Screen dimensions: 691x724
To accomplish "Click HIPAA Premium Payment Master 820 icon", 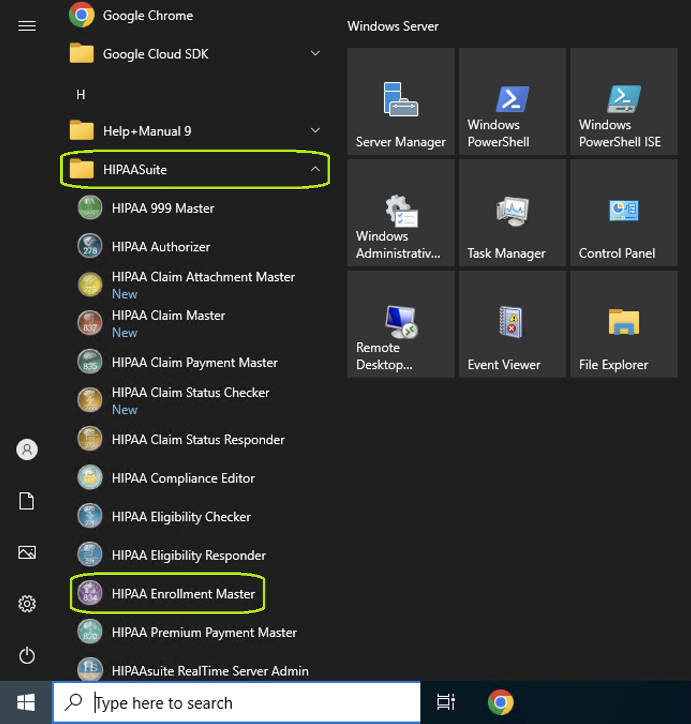I will pyautogui.click(x=90, y=632).
